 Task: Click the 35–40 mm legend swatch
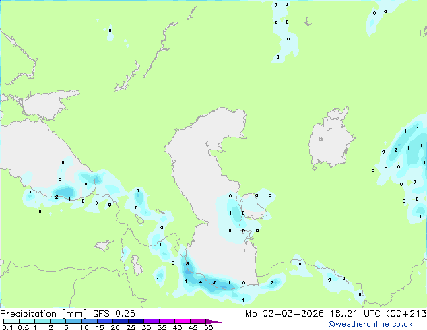(x=166, y=321)
